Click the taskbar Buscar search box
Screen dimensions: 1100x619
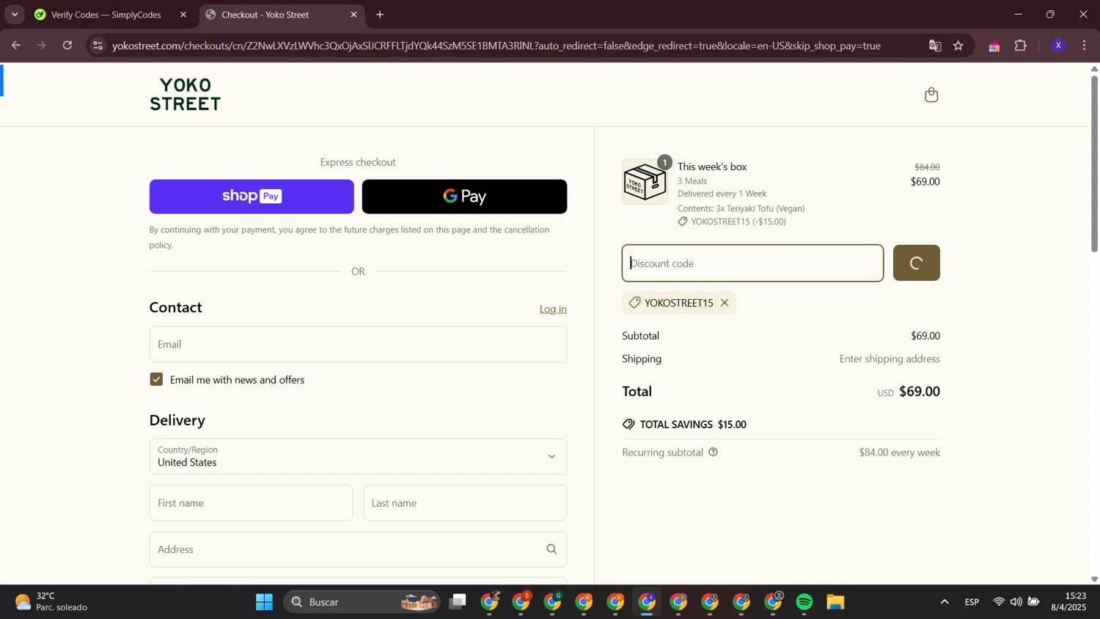pos(362,602)
